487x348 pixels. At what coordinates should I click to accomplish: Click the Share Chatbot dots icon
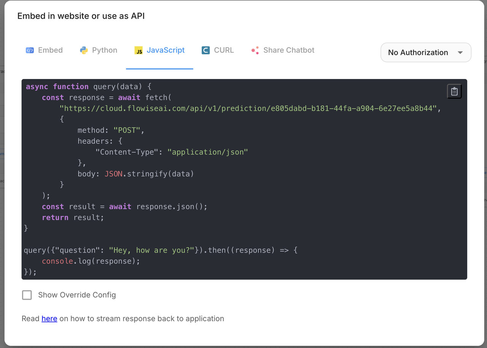click(255, 50)
